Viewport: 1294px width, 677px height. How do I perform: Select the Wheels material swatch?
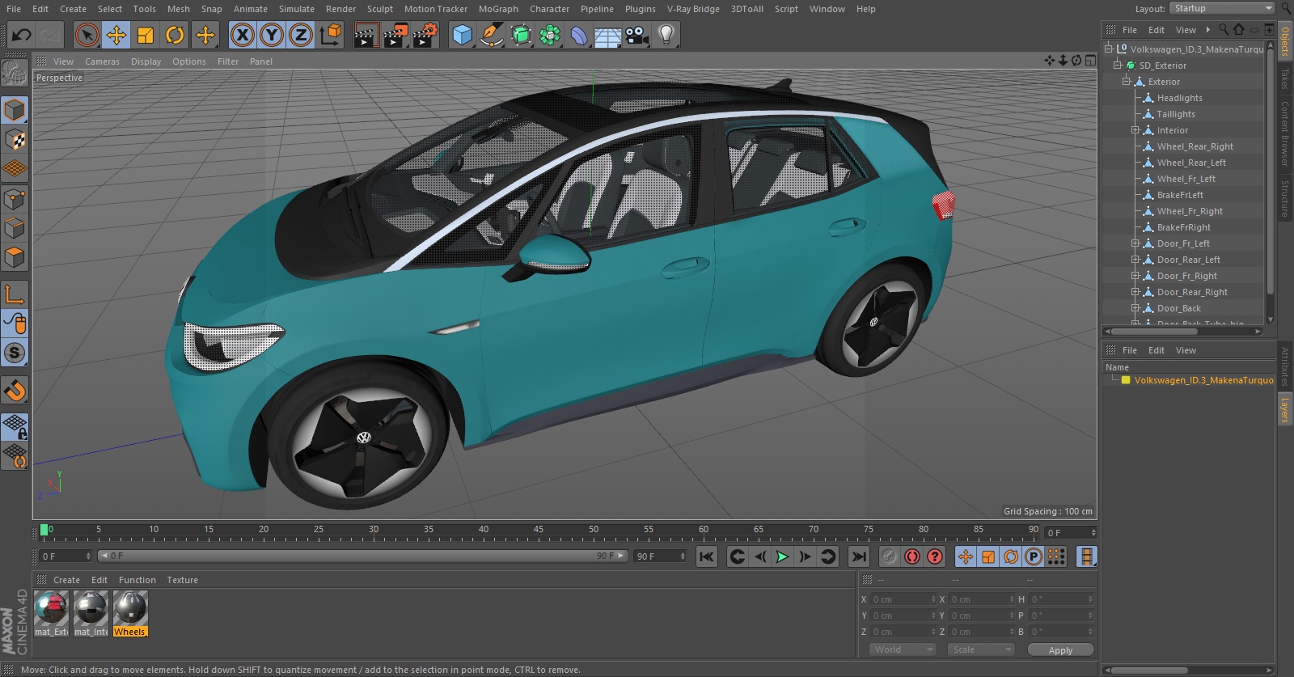(x=129, y=609)
